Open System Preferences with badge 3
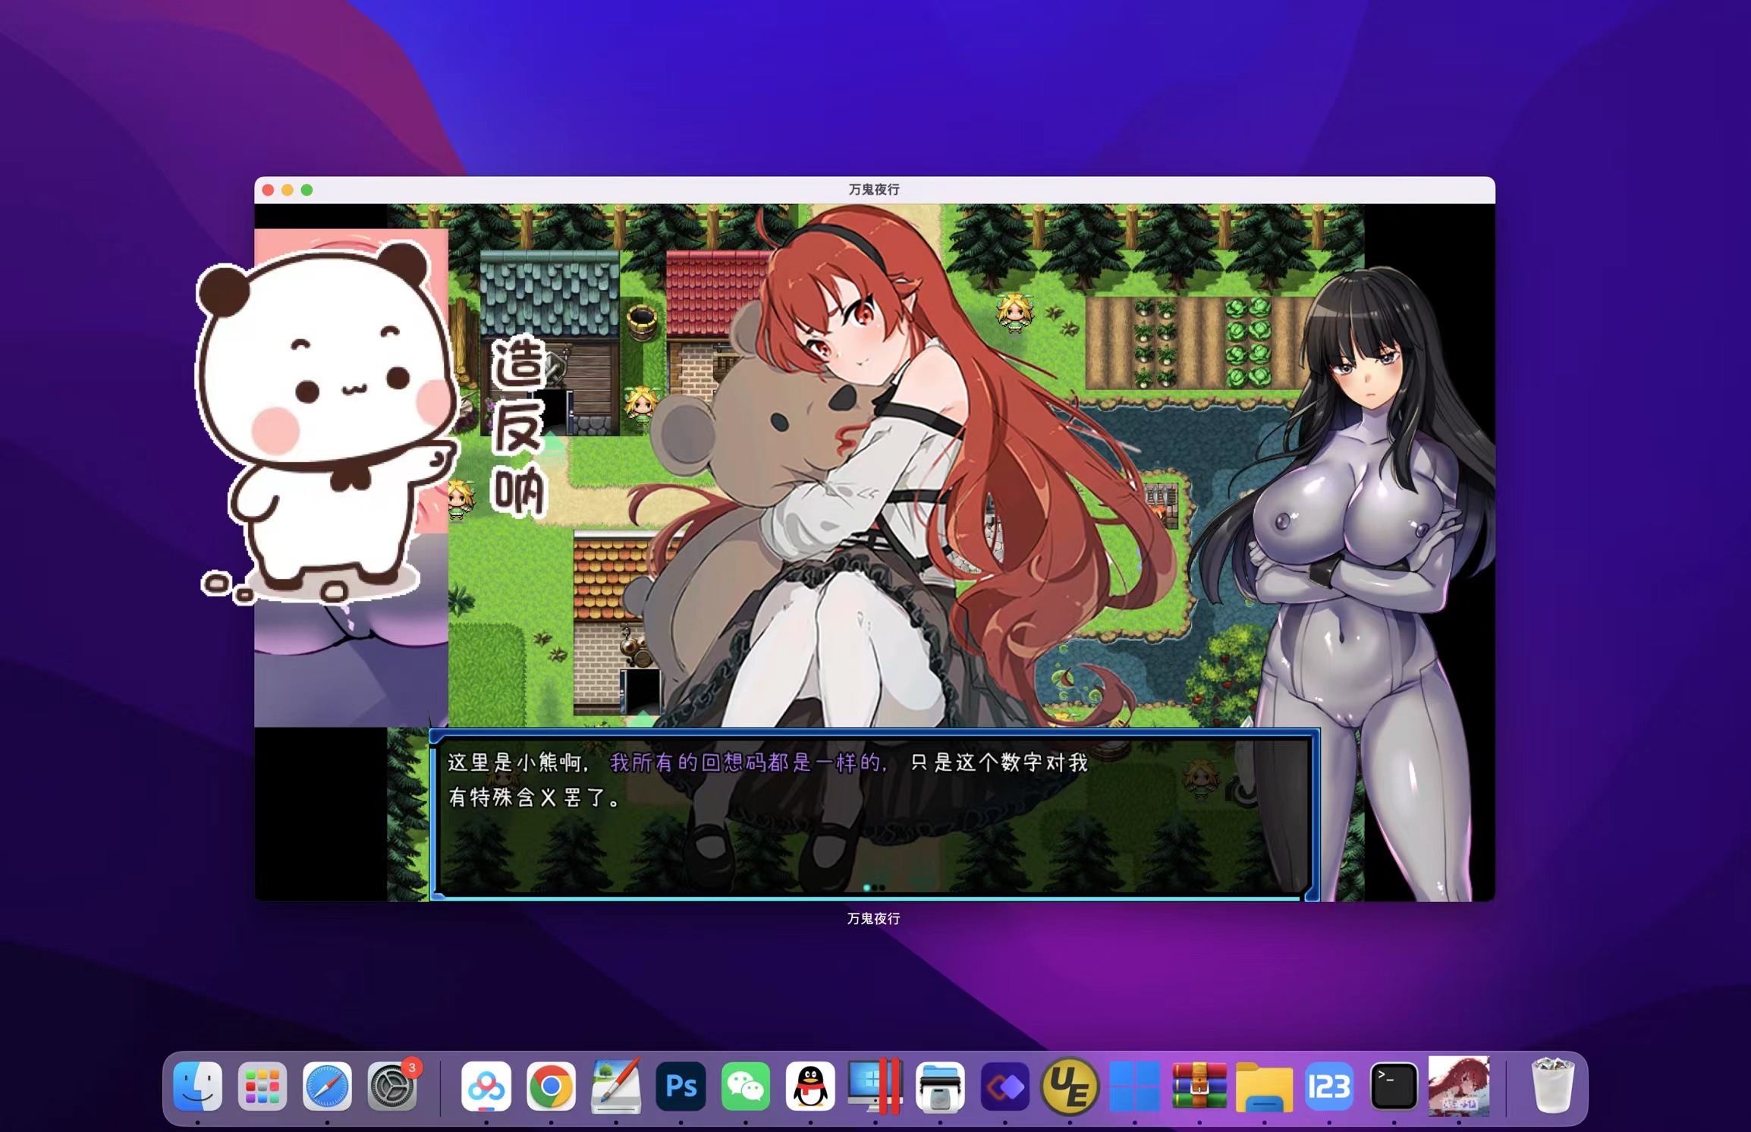Viewport: 1751px width, 1132px height. pos(392,1086)
